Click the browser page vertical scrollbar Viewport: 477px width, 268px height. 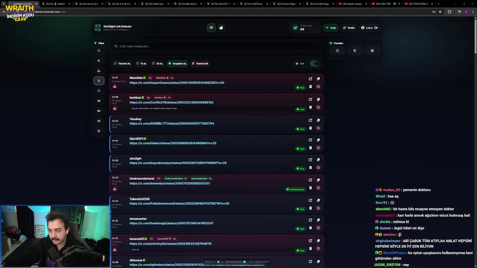click(475, 37)
